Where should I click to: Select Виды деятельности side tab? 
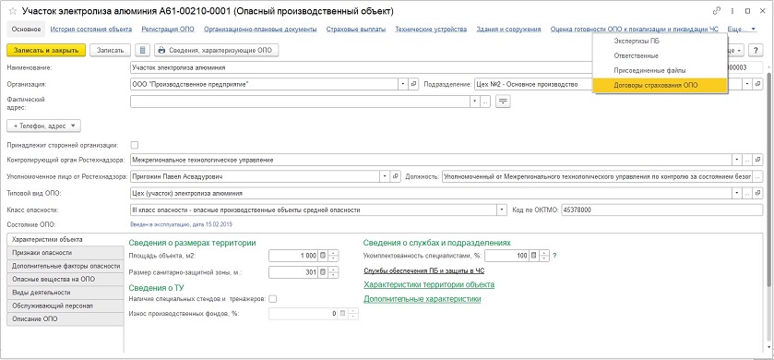pos(65,293)
